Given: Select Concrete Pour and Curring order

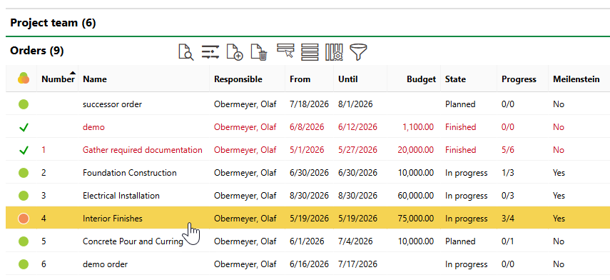Looking at the screenshot, I should pyautogui.click(x=133, y=241).
